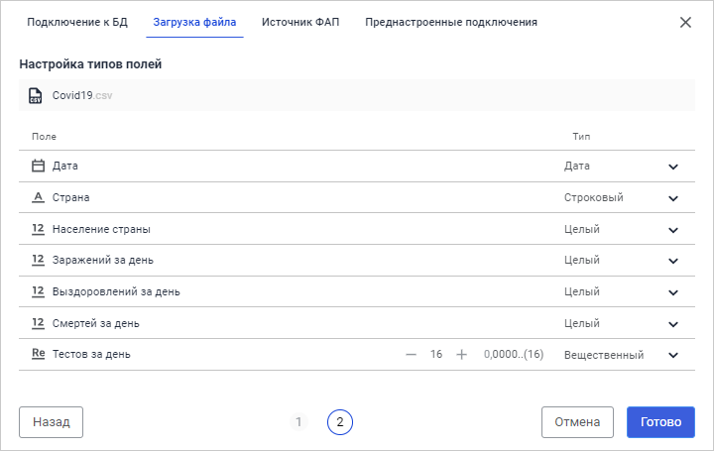Open the type dropdown for Дата field
This screenshot has width=714, height=451.
(x=673, y=167)
